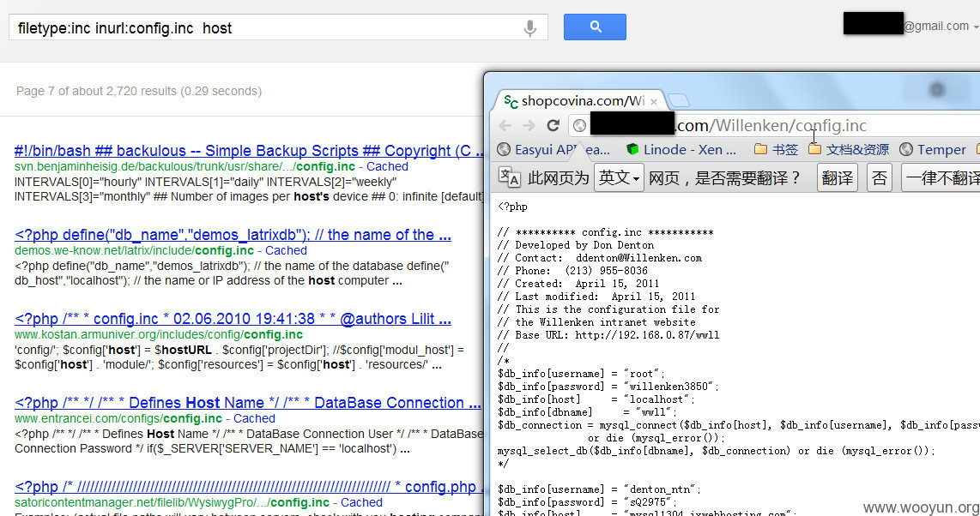Screen dimensions: 980x516
Task: Click the Base URL http://192.168.0.87/wwll line
Action: click(608, 335)
